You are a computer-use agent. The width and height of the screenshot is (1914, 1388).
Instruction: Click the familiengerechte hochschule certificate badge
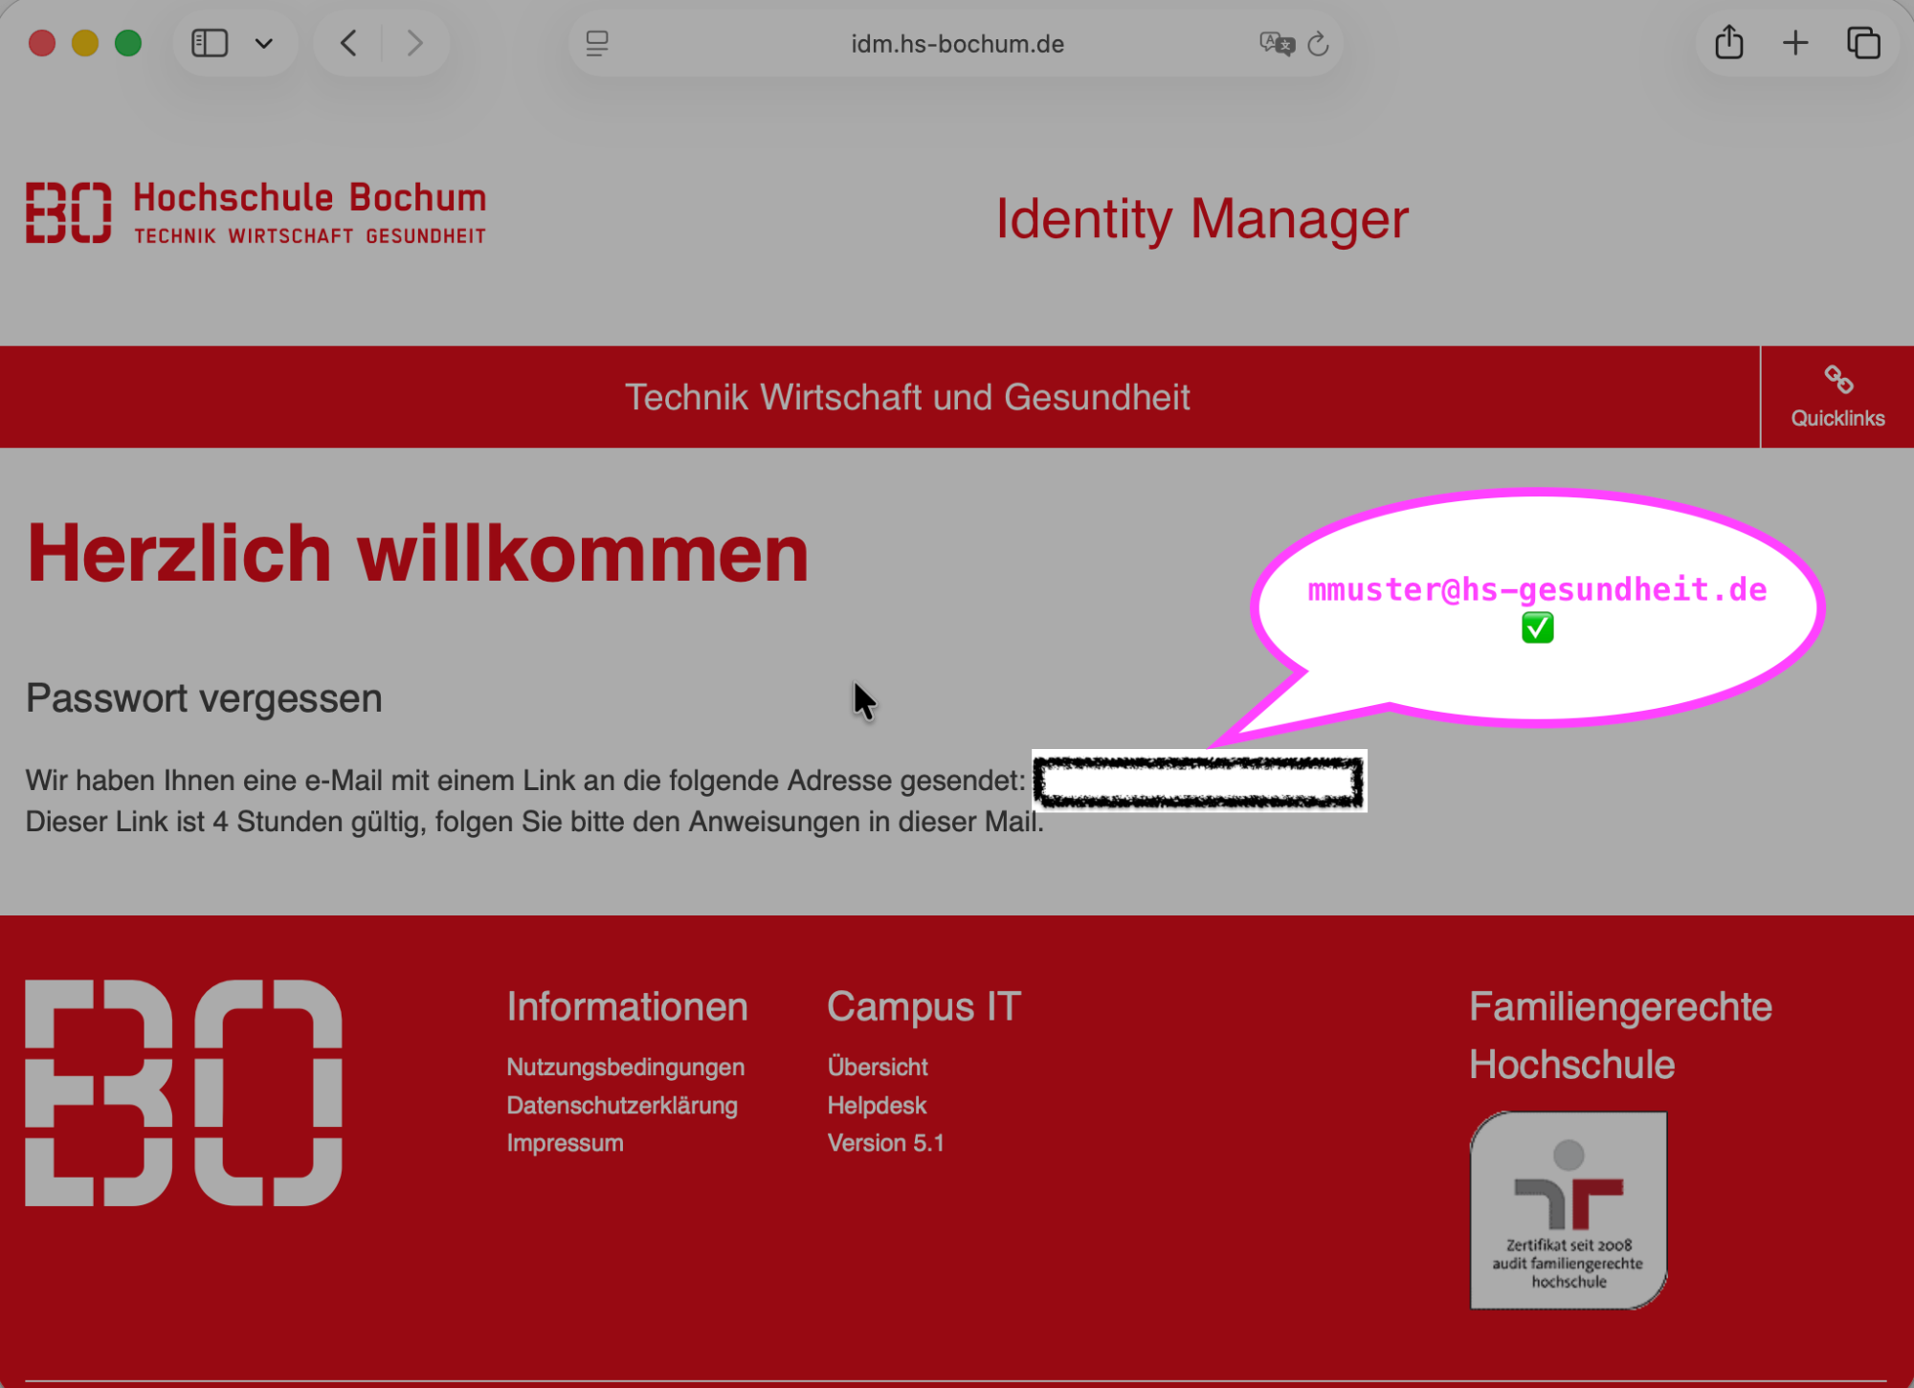pos(1568,1210)
